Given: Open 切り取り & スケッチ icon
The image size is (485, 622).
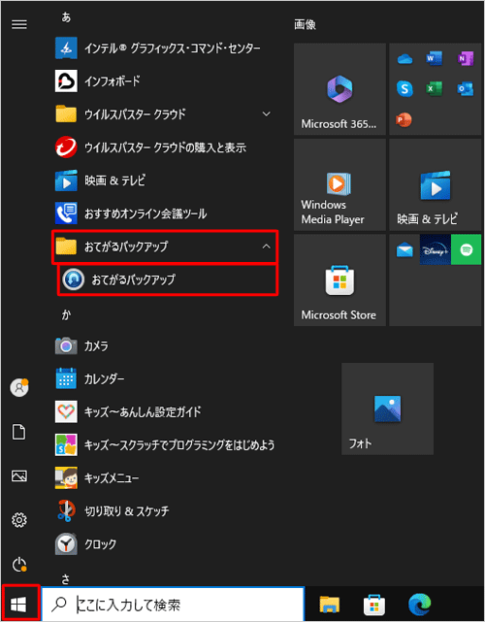Looking at the screenshot, I should (x=66, y=511).
